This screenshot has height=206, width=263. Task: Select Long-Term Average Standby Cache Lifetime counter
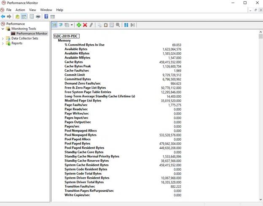point(100,96)
